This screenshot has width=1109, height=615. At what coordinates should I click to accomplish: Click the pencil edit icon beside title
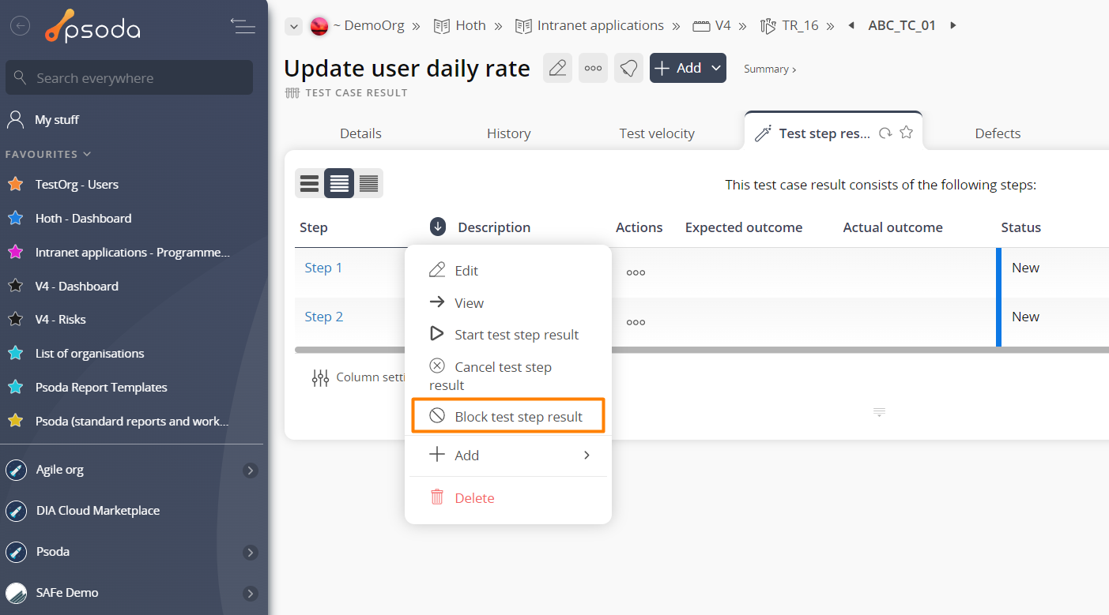pyautogui.click(x=557, y=68)
